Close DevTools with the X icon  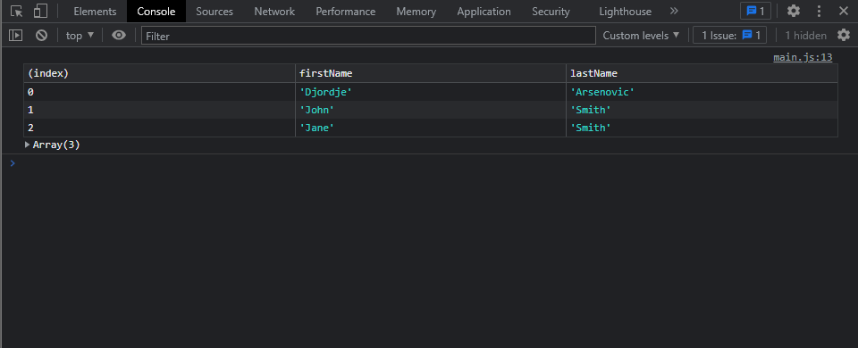point(843,11)
